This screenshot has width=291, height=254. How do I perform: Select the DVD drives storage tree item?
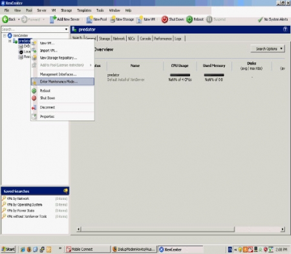(x=24, y=46)
